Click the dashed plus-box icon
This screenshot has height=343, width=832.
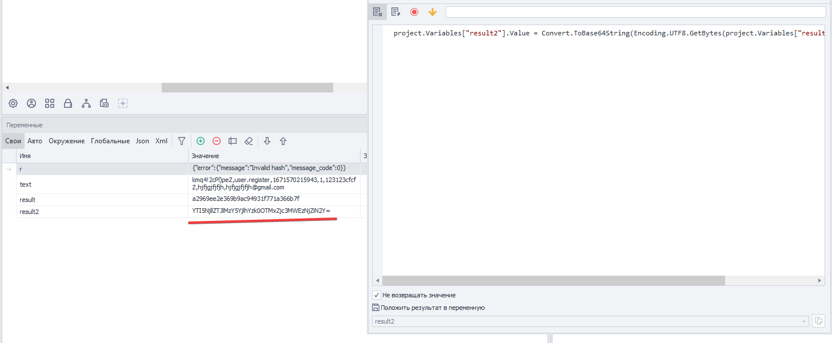[x=123, y=103]
